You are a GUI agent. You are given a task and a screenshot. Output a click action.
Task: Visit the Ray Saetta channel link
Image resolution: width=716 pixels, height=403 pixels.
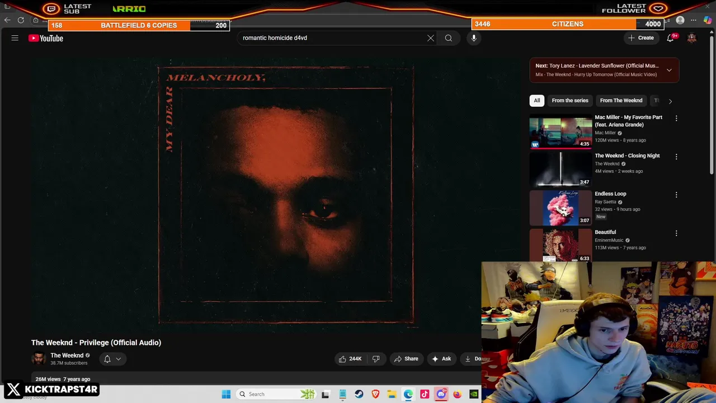tap(605, 202)
